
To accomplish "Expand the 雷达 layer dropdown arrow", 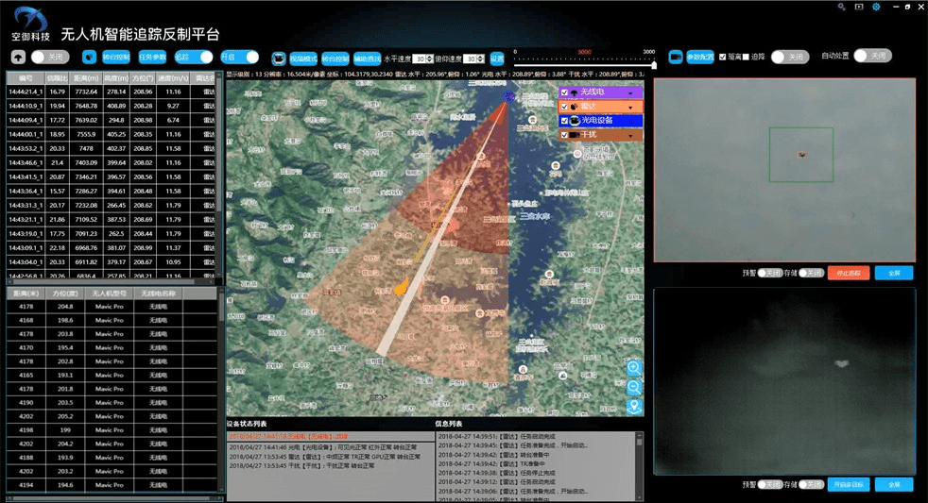I will coord(632,107).
